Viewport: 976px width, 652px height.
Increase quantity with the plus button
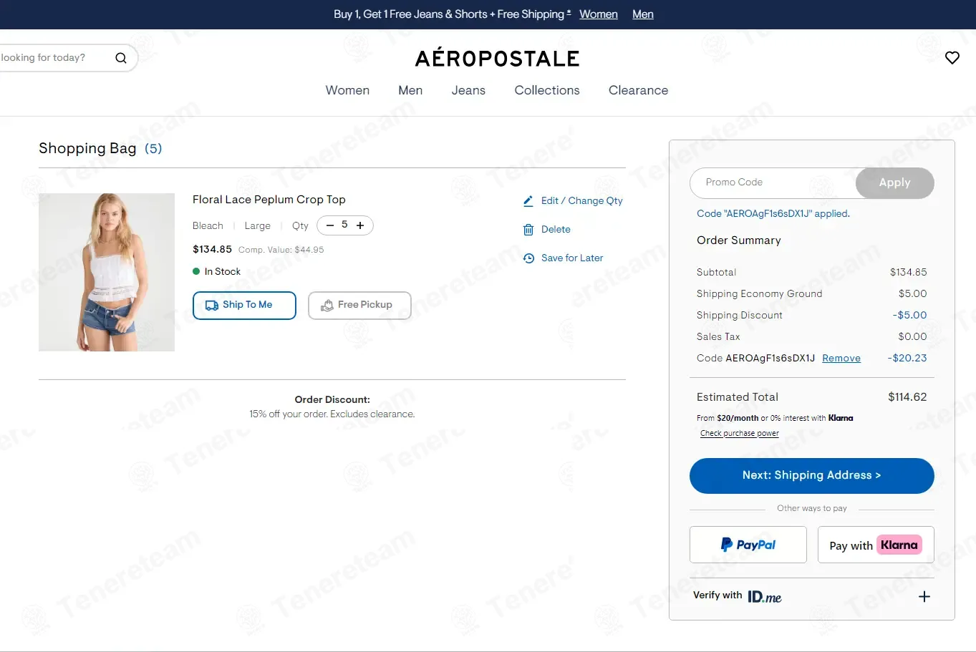pyautogui.click(x=360, y=225)
